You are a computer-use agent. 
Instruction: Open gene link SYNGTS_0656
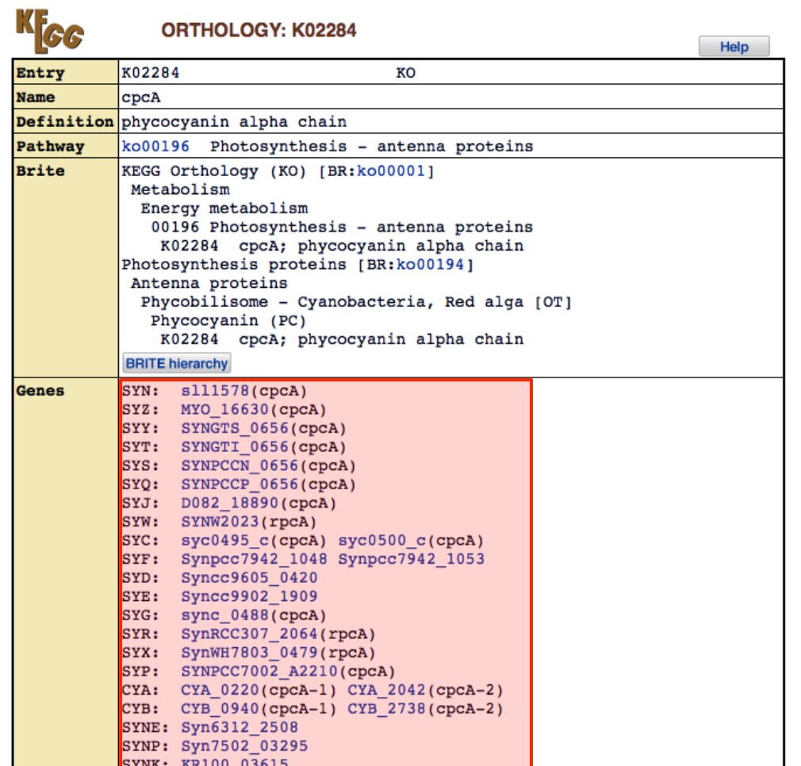click(x=235, y=428)
